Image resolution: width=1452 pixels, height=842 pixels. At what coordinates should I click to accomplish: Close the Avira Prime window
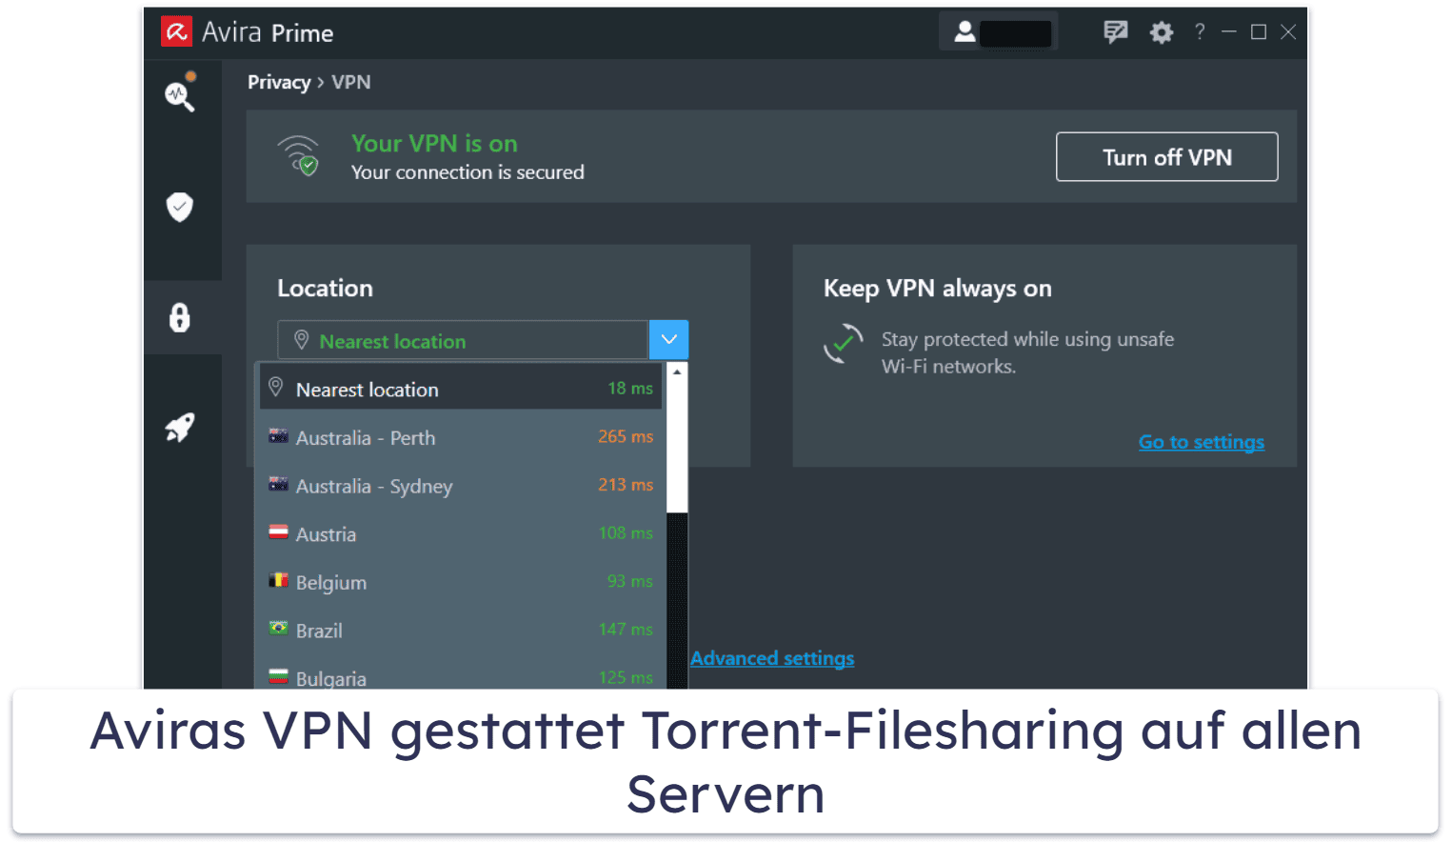click(1288, 32)
